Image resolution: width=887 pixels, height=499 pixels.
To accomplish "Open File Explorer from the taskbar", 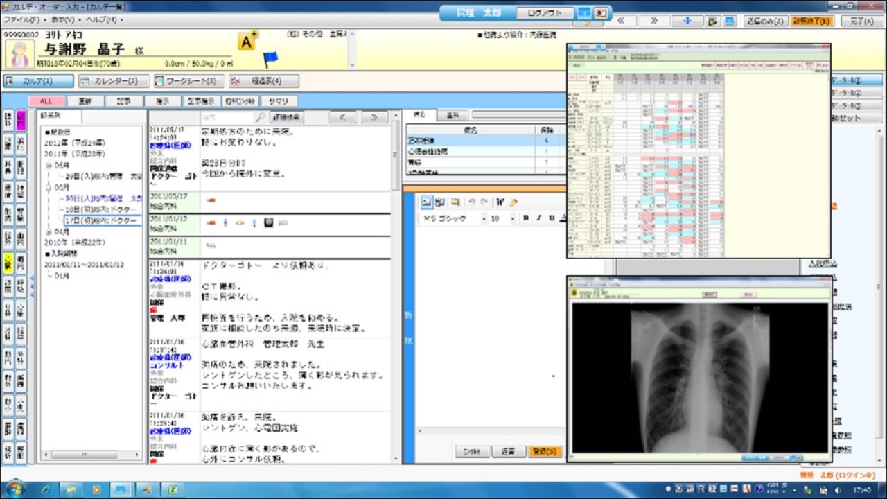I will [x=71, y=490].
